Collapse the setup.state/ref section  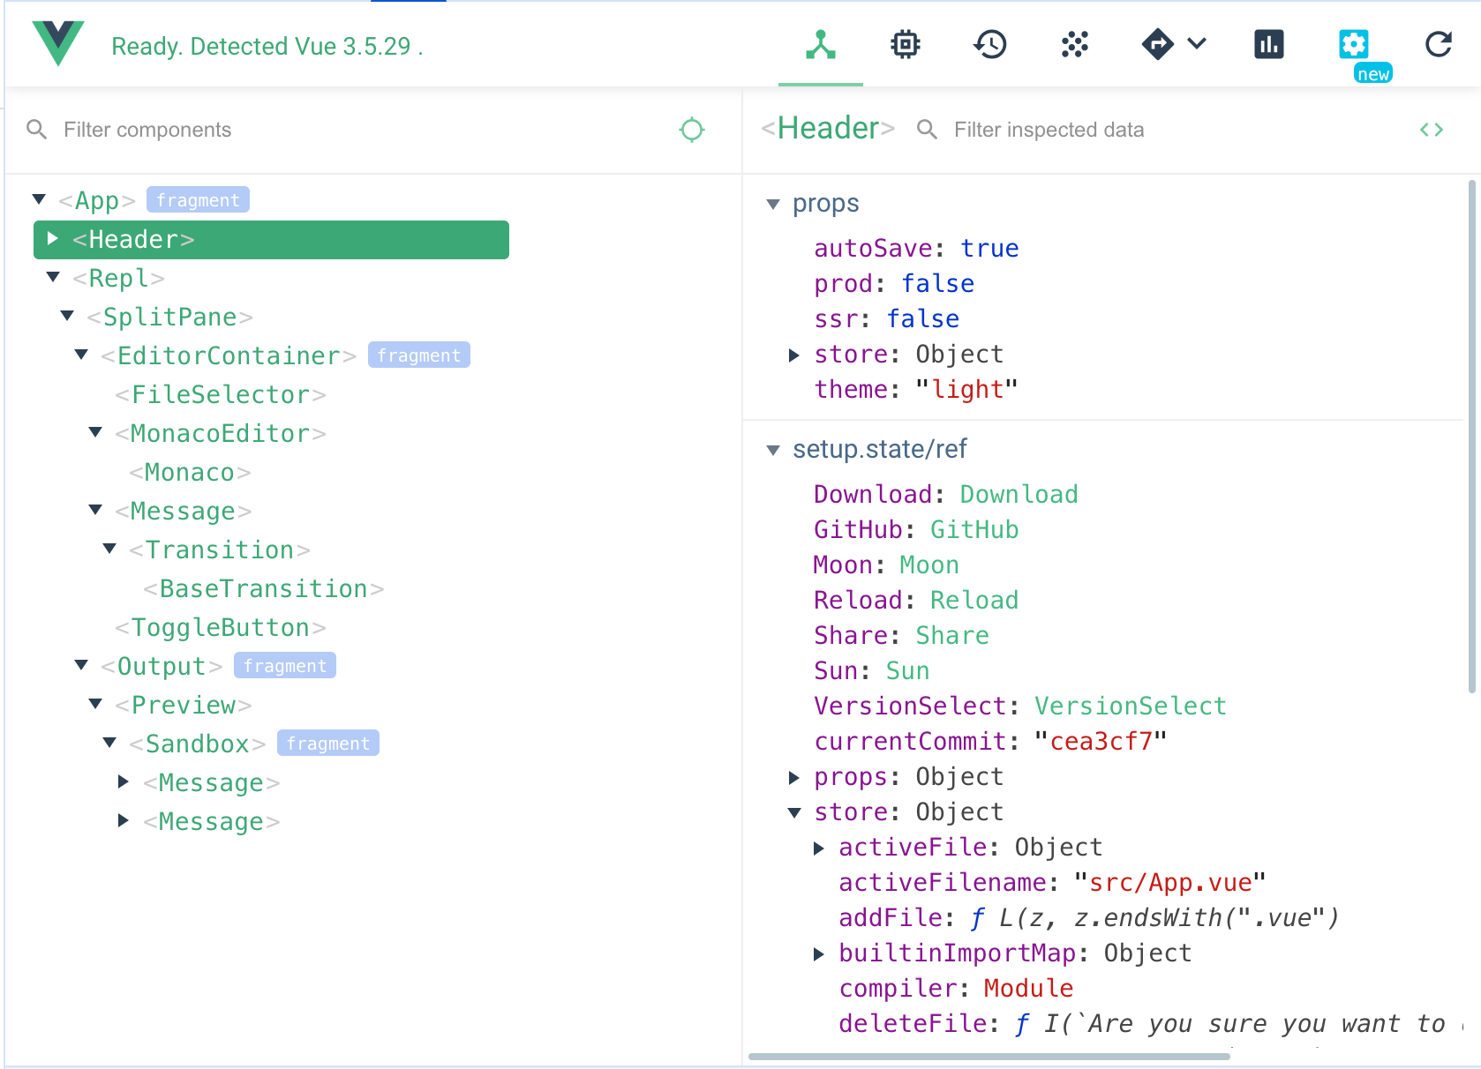click(x=775, y=449)
